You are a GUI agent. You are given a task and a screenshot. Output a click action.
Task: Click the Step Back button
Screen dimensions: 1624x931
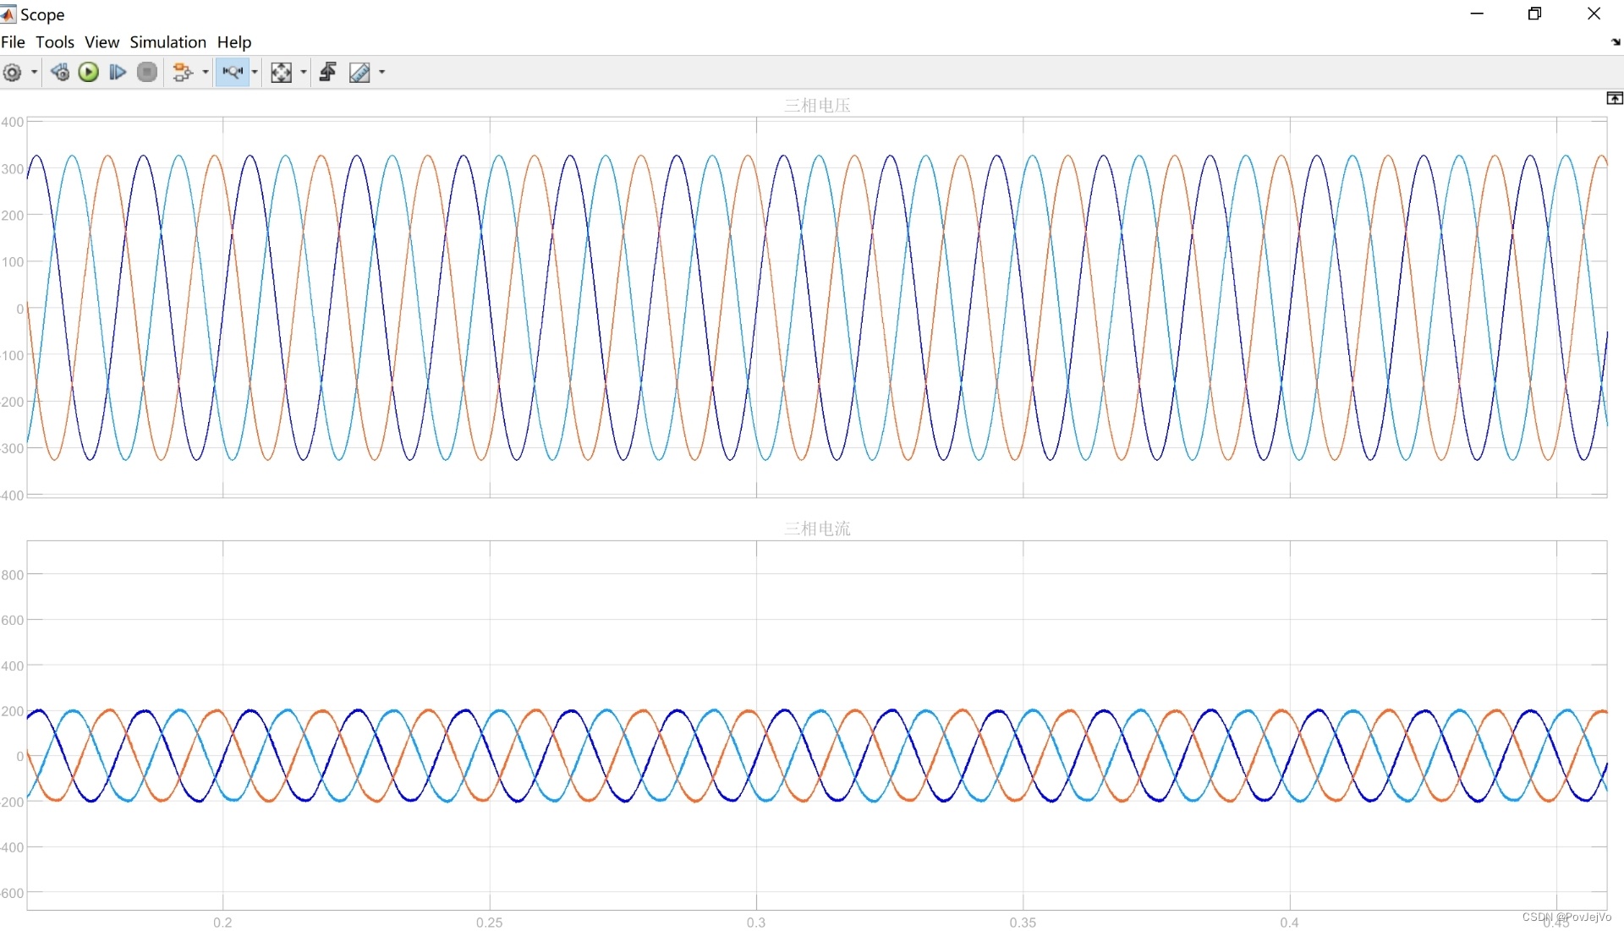coord(59,73)
